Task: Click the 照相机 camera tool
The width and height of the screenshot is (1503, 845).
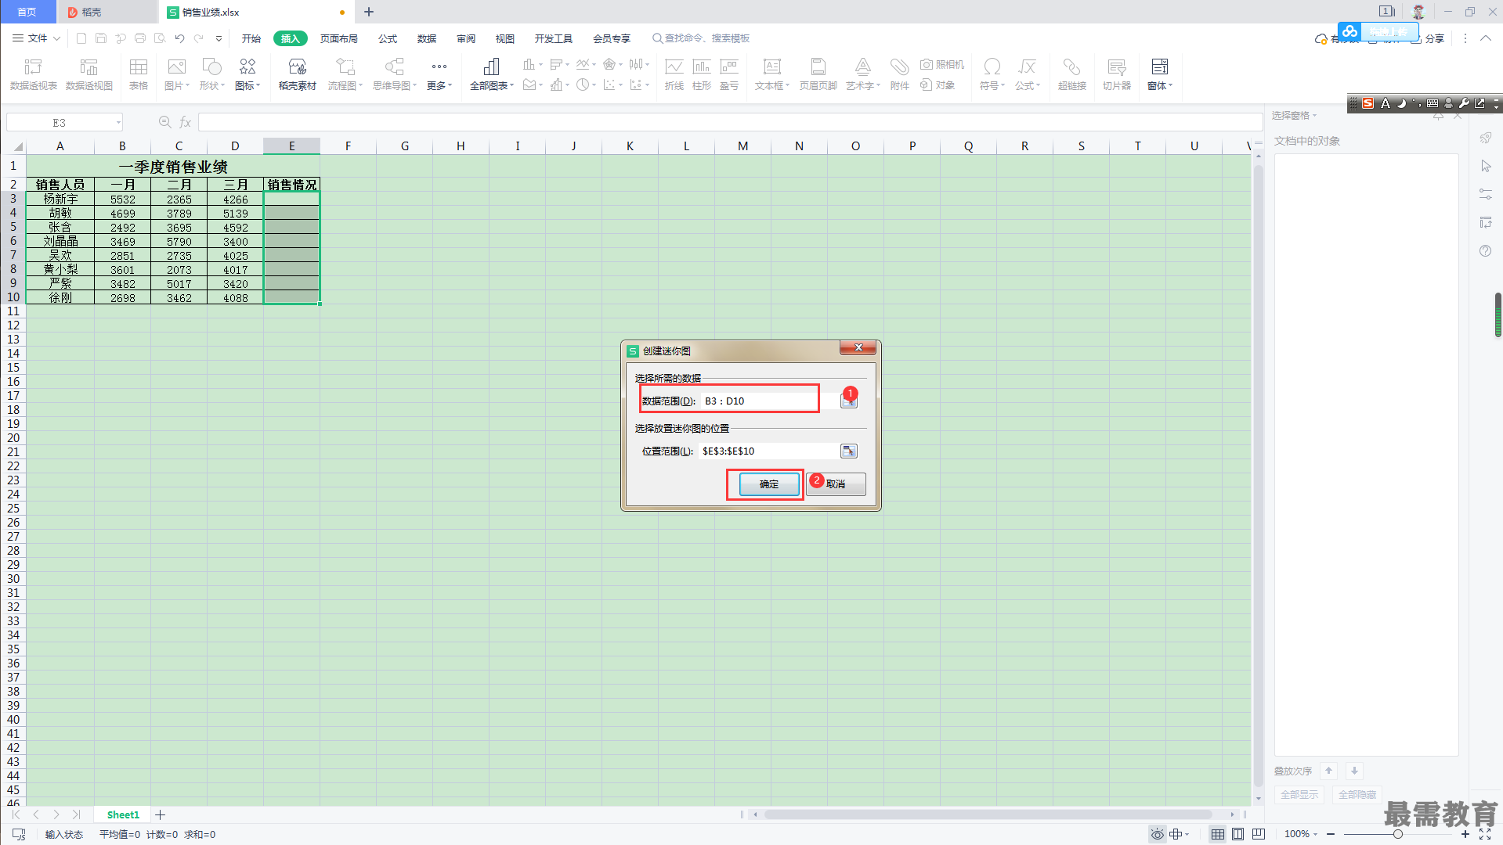Action: (x=941, y=64)
